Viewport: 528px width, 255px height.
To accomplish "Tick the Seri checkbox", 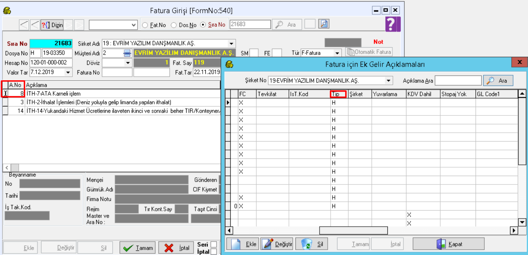I will [213, 244].
